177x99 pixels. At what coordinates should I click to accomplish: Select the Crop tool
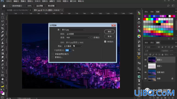click(2, 28)
